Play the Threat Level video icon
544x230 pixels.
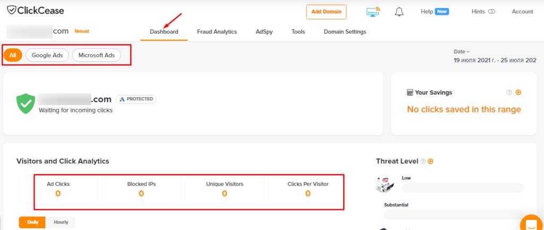430,161
